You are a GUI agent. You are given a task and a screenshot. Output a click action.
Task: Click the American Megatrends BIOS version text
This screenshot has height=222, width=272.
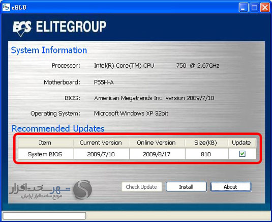coord(154,98)
